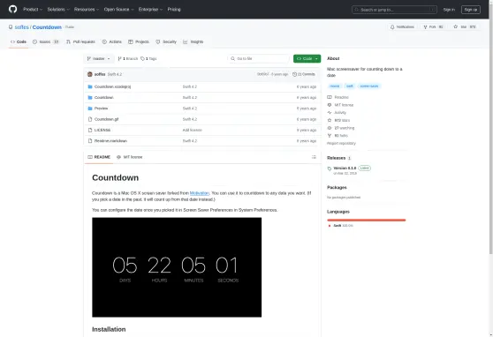Fork the repository with Fork button
This screenshot has width=493, height=337.
[433, 27]
